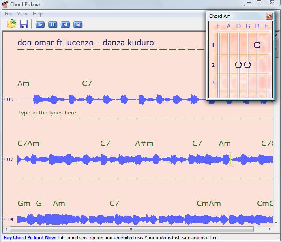Select the C7Am chord at start of 0:07 line

coord(28,144)
